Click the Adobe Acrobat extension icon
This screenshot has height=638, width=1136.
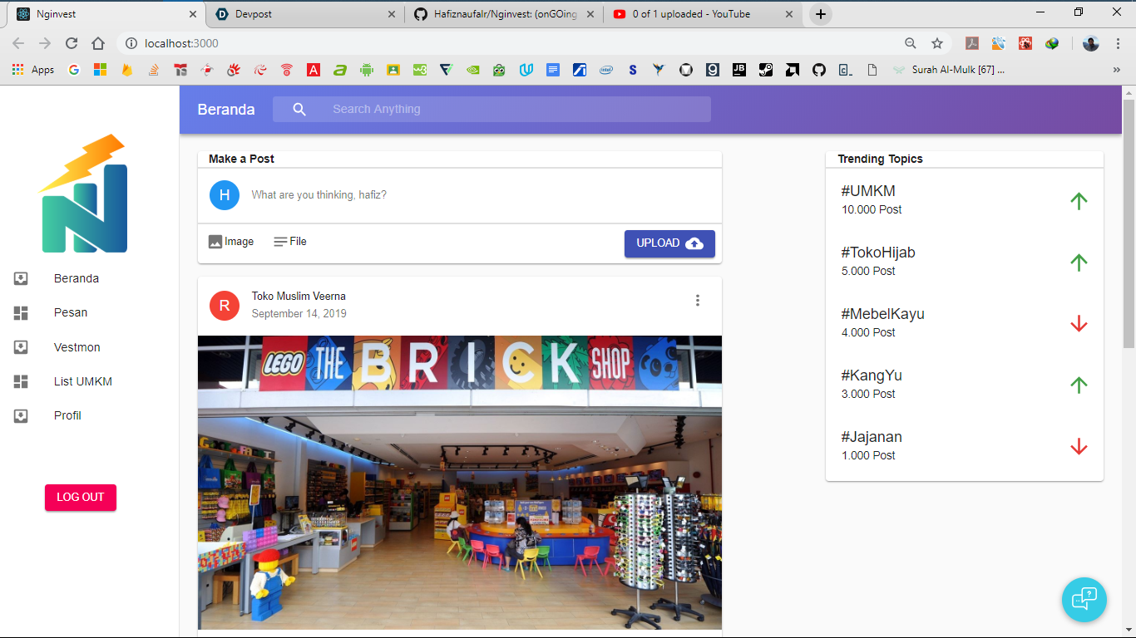point(971,43)
